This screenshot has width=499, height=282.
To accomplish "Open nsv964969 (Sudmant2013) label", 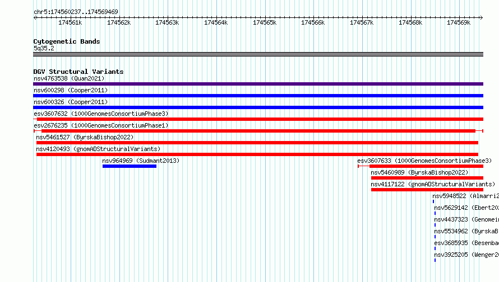I will 141,161.
